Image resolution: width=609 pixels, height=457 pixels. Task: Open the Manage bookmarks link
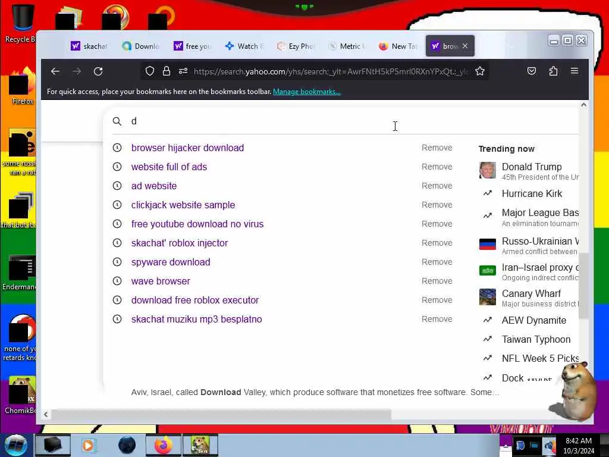coord(307,92)
